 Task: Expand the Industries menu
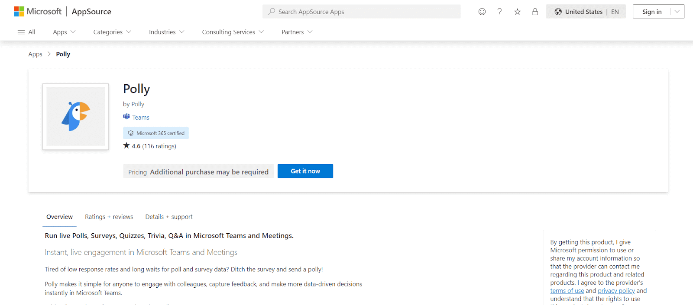pos(167,32)
